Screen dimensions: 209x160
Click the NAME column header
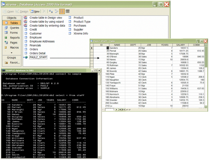pos(117,45)
